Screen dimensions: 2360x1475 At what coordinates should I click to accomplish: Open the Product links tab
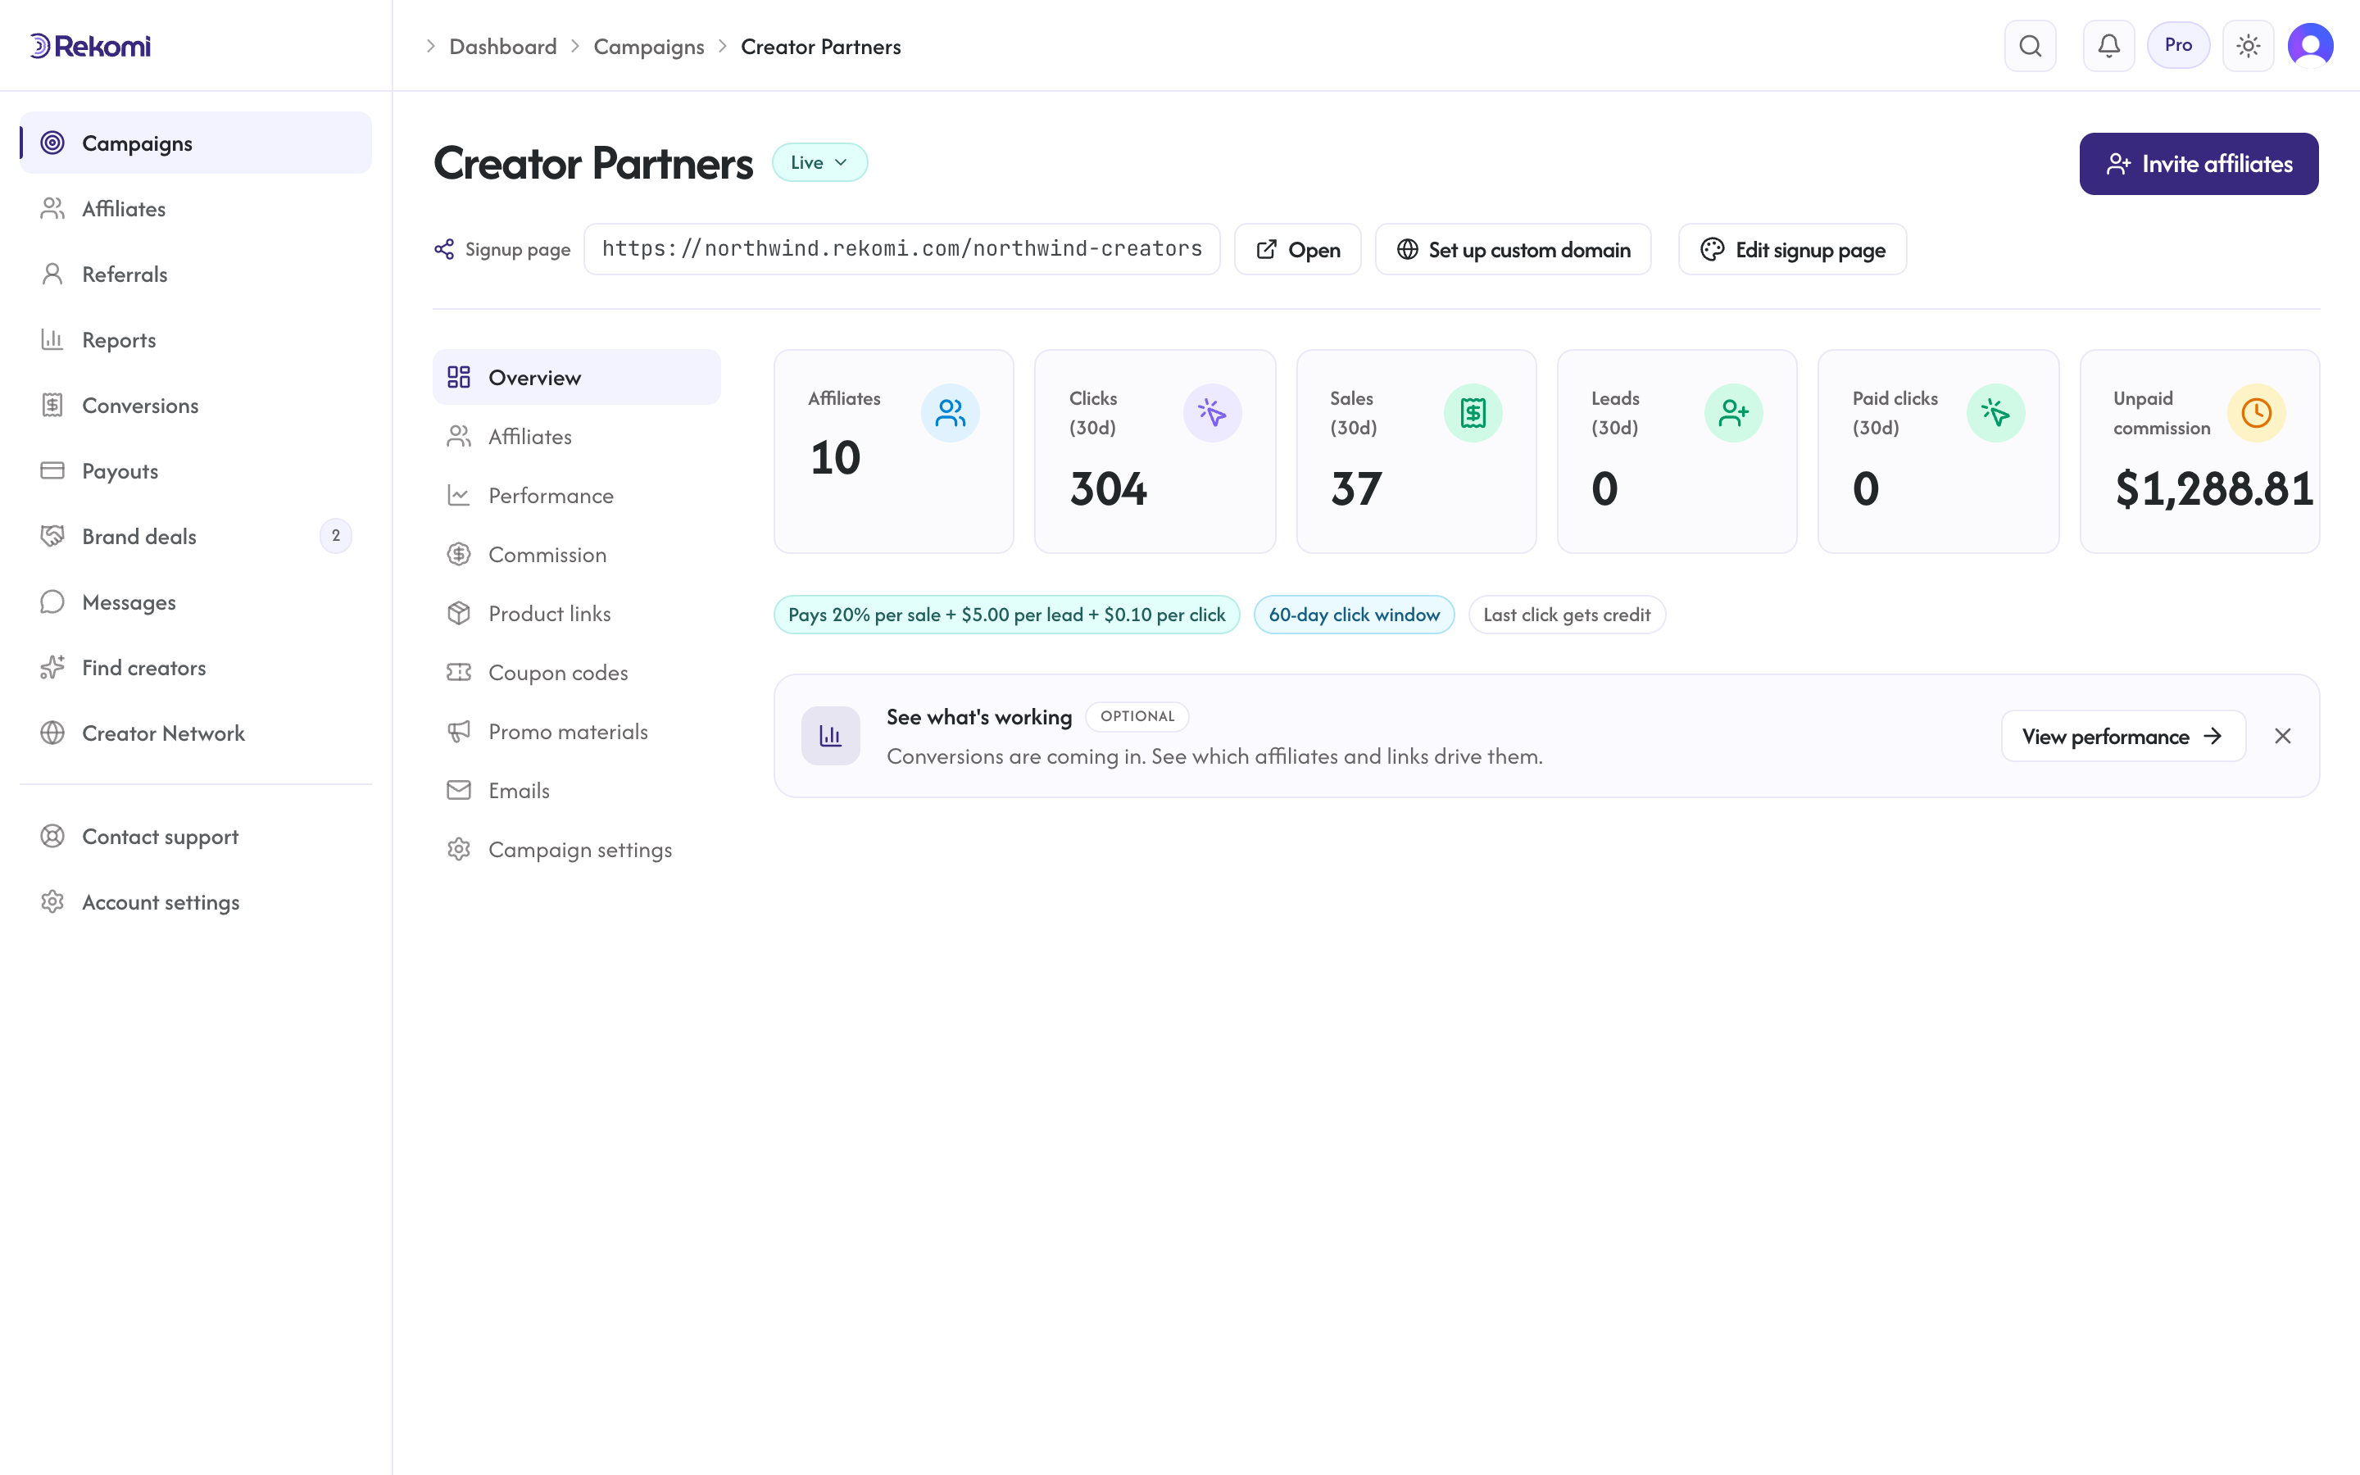point(576,614)
